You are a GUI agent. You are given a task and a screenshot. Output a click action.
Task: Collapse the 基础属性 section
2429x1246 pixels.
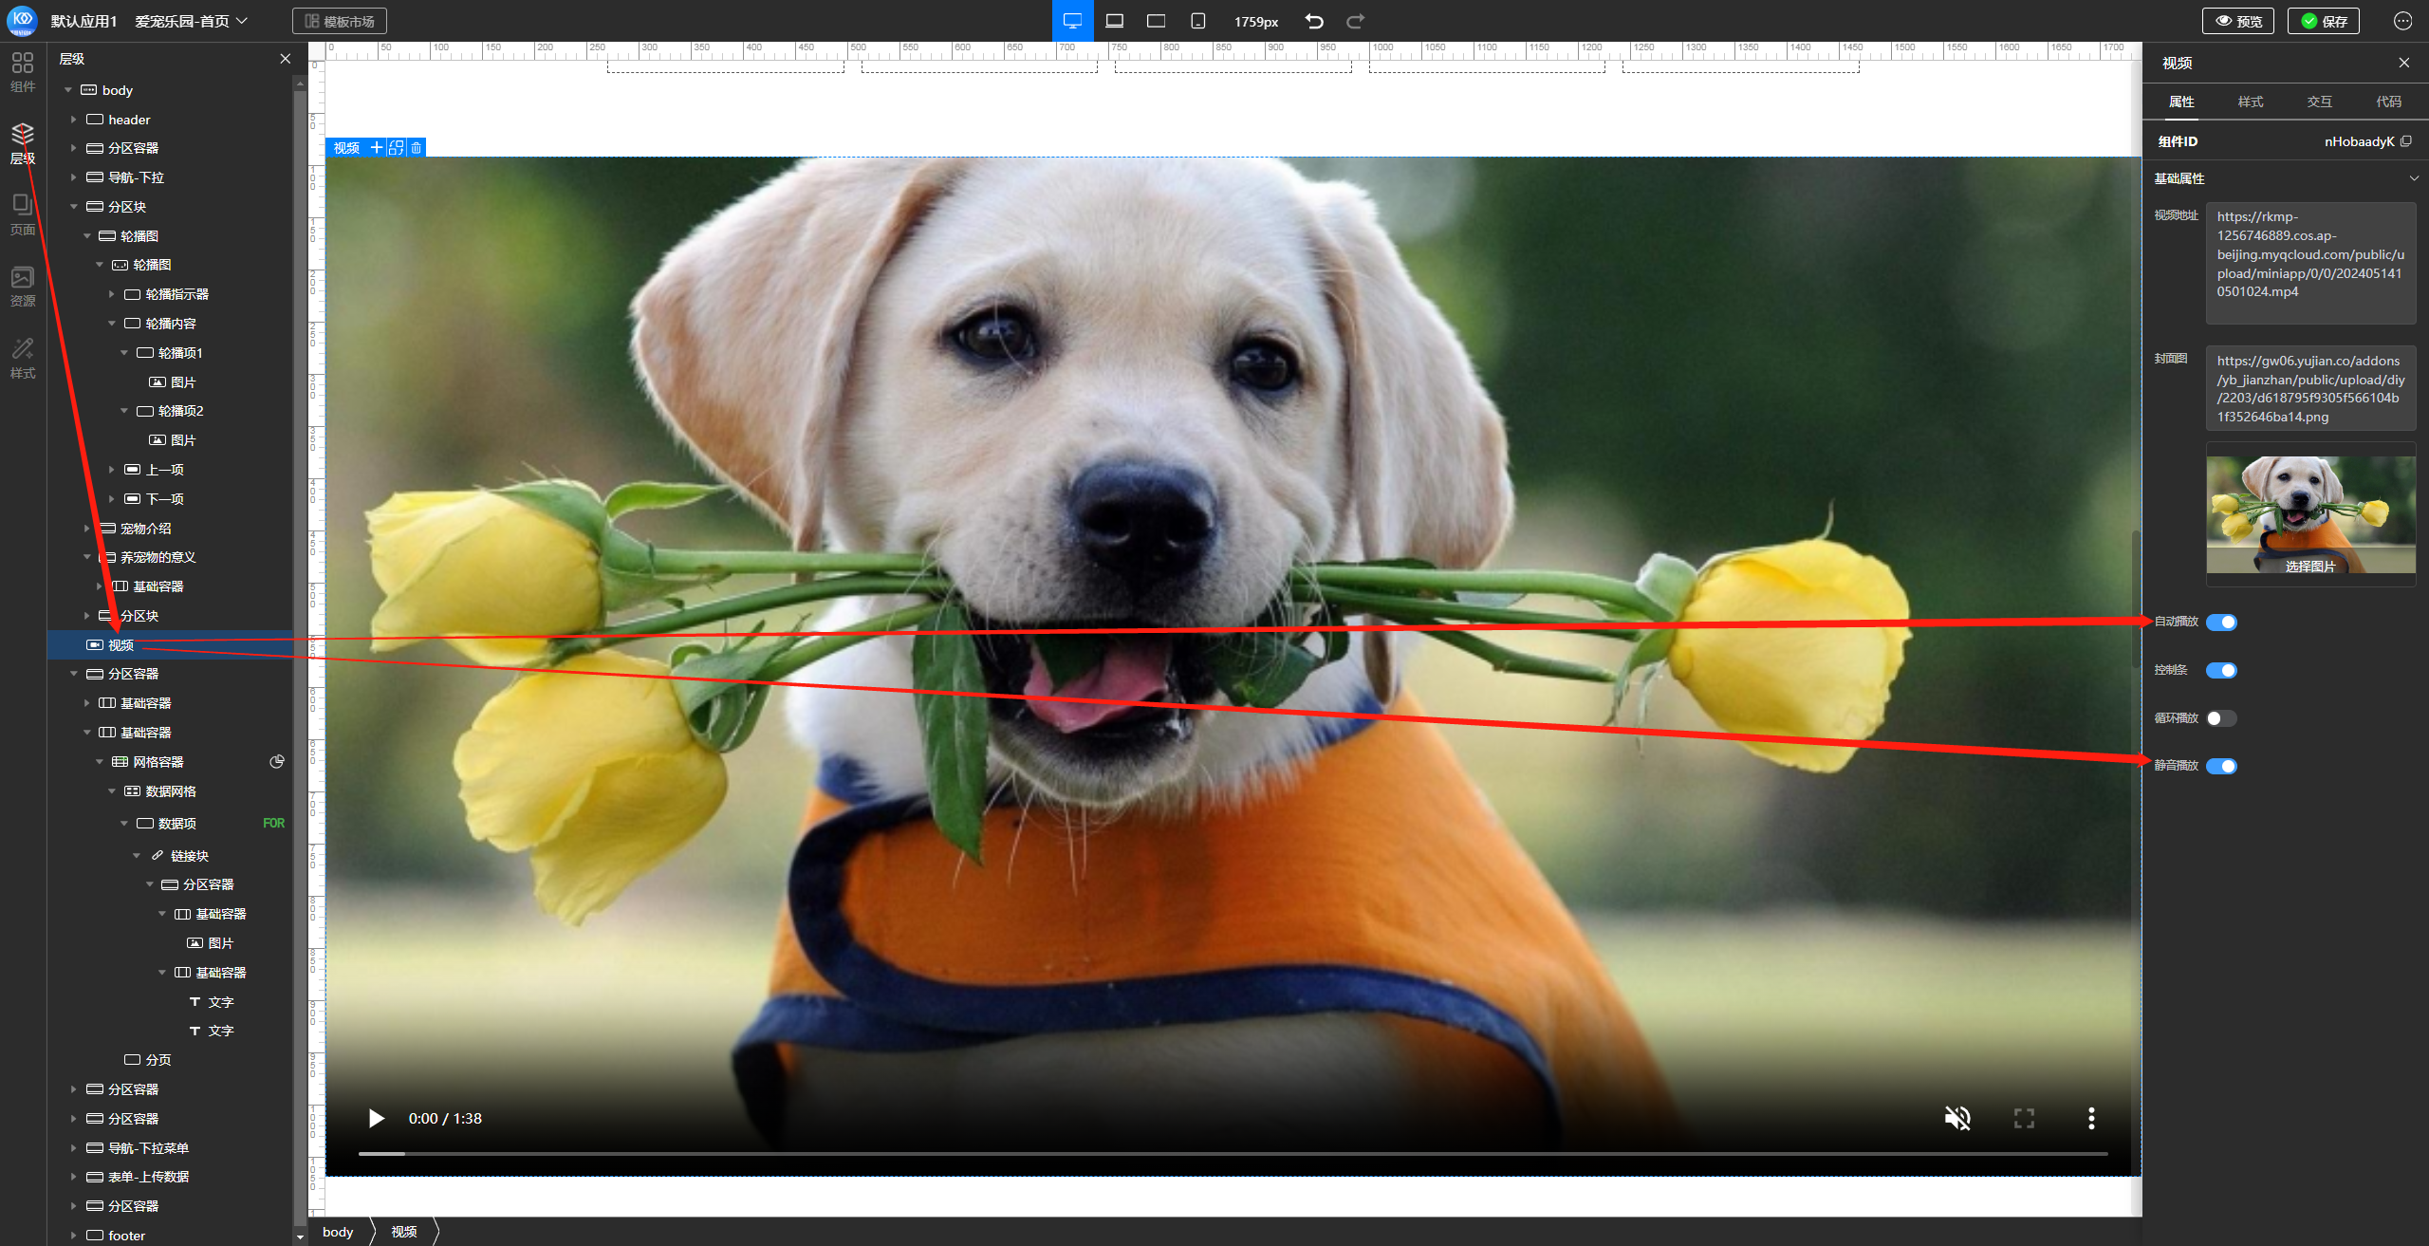(2414, 178)
